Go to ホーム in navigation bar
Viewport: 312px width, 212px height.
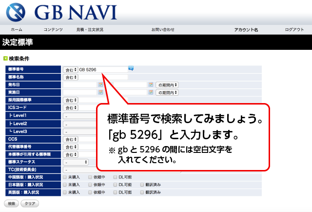(x=17, y=29)
